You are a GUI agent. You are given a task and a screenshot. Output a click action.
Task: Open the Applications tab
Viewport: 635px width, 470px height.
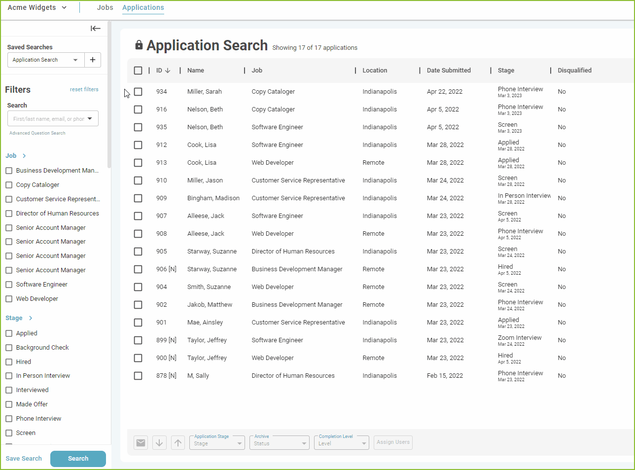pyautogui.click(x=143, y=7)
